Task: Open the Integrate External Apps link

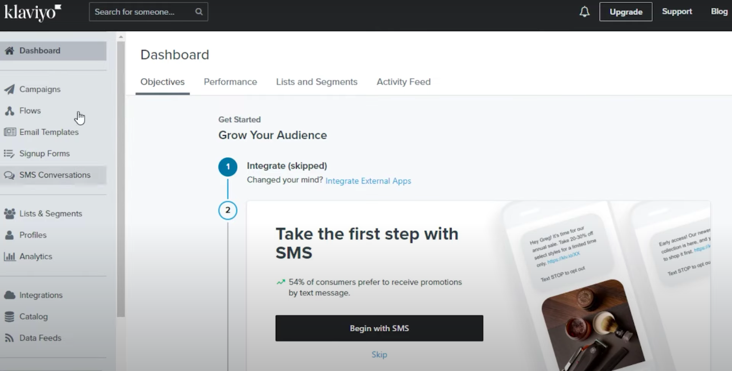Action: pos(368,181)
